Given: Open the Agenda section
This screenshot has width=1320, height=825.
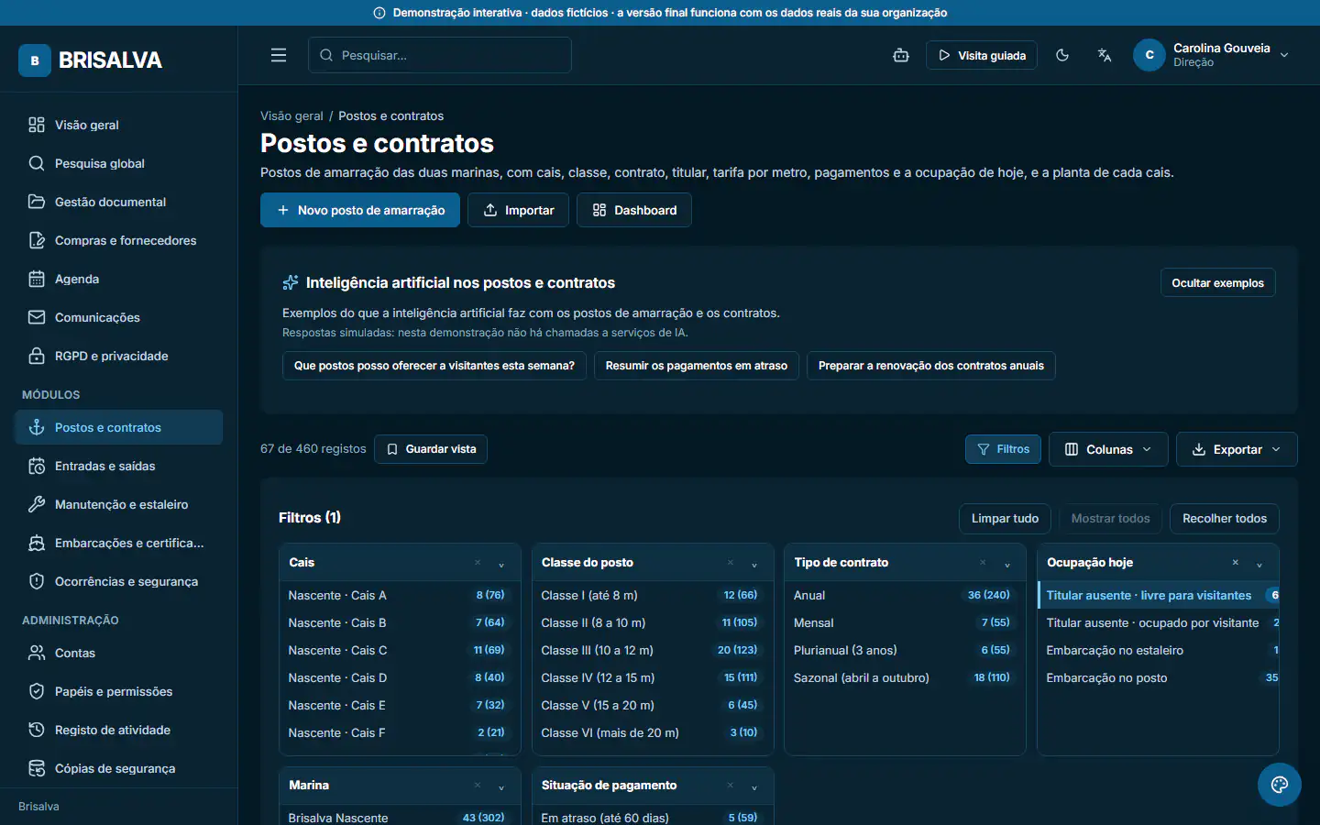Looking at the screenshot, I should pyautogui.click(x=118, y=279).
